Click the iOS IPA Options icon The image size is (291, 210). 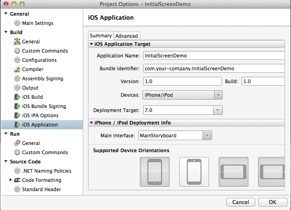point(17,116)
